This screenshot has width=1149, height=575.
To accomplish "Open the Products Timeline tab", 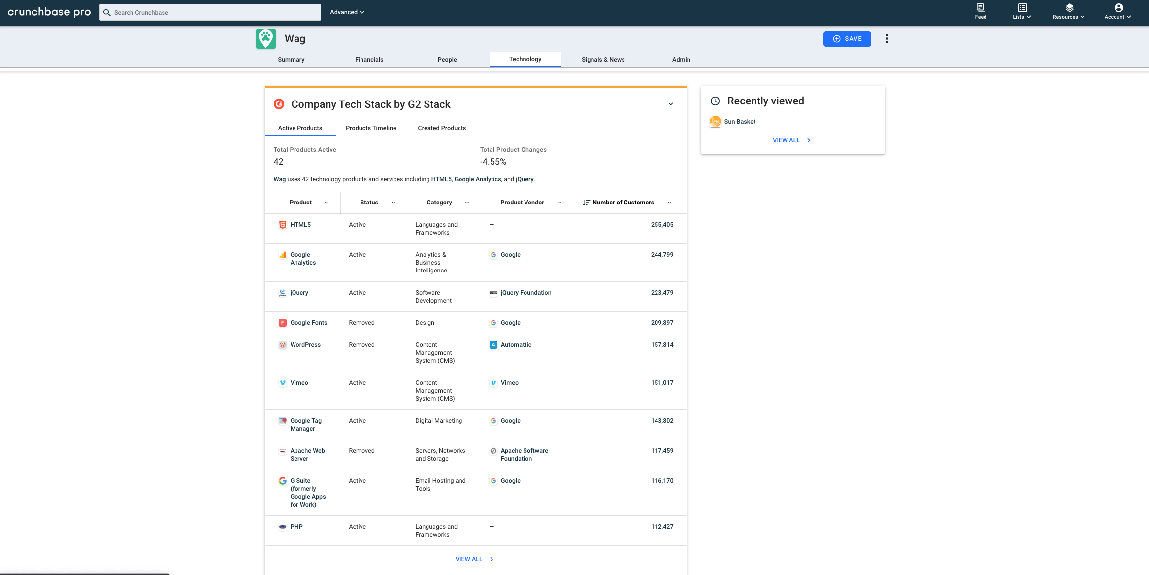I will [371, 128].
